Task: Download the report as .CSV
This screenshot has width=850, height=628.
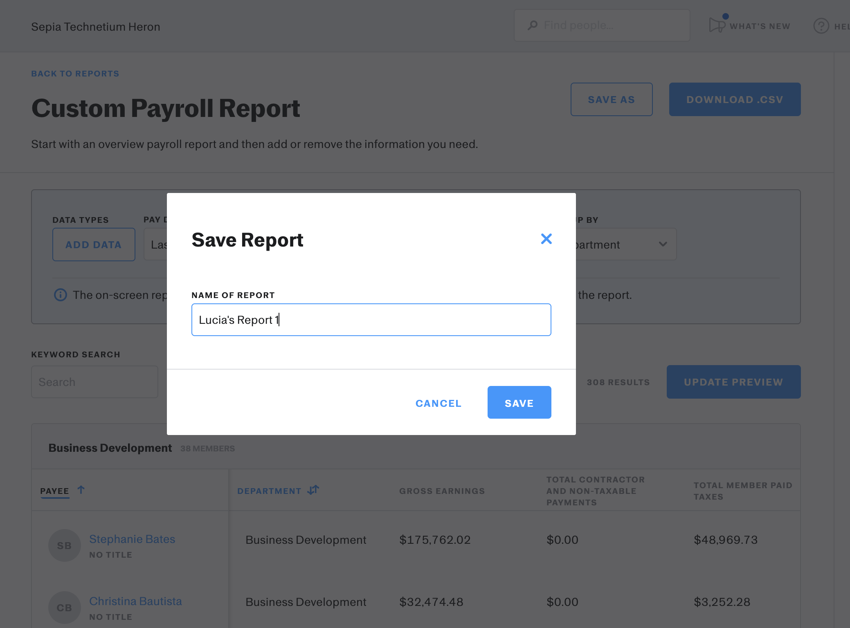Action: [x=734, y=99]
